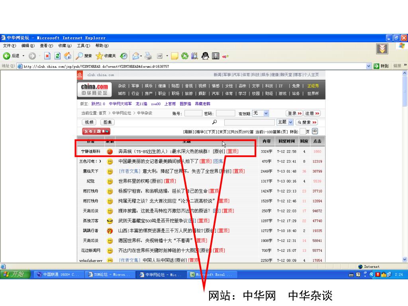Click the GO button after page number
Viewport: 408px width, 306px height.
coord(315,131)
